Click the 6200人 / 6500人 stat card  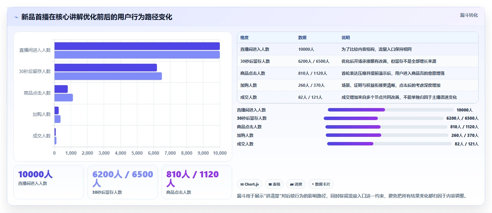coord(123,182)
